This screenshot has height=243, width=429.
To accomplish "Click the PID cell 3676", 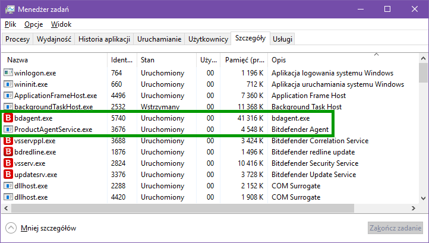I will tap(118, 130).
